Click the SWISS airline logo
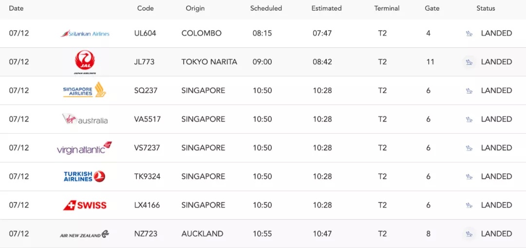 click(x=85, y=205)
